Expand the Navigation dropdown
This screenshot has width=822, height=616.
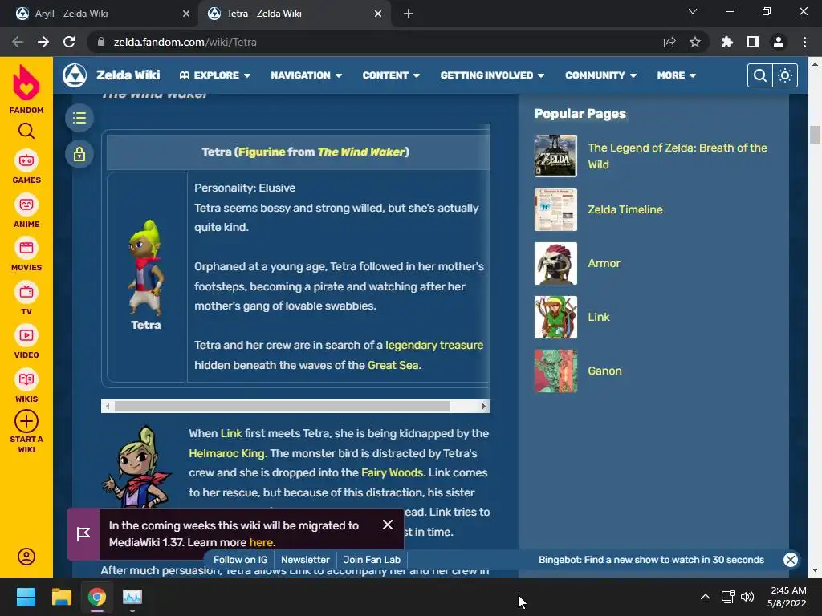(x=307, y=75)
